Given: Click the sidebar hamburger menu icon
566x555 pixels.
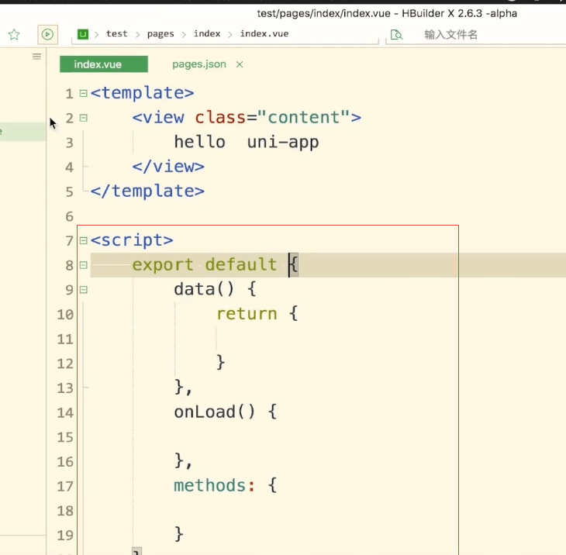Looking at the screenshot, I should click(36, 57).
